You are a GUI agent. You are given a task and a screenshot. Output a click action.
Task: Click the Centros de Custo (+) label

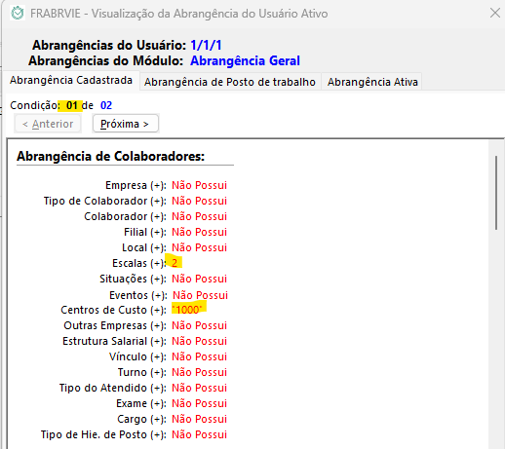point(113,310)
